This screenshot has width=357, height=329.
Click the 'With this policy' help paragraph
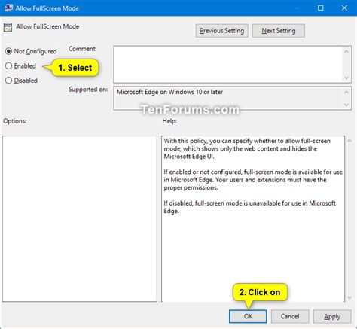247,148
